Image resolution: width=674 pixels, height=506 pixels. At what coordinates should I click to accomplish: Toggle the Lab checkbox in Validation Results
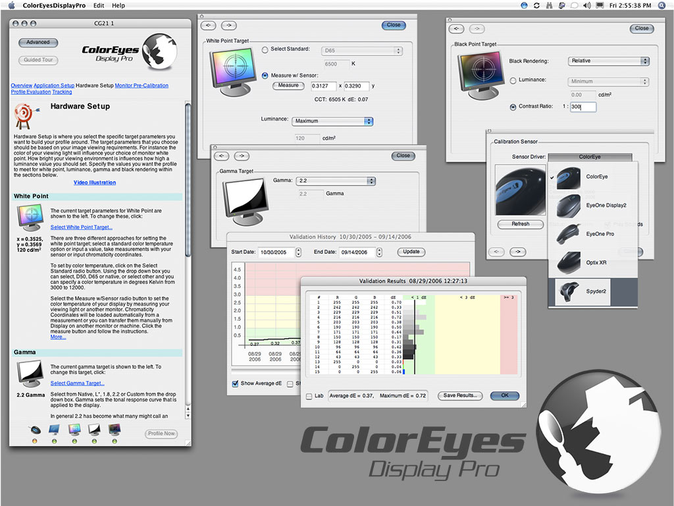[x=309, y=396]
